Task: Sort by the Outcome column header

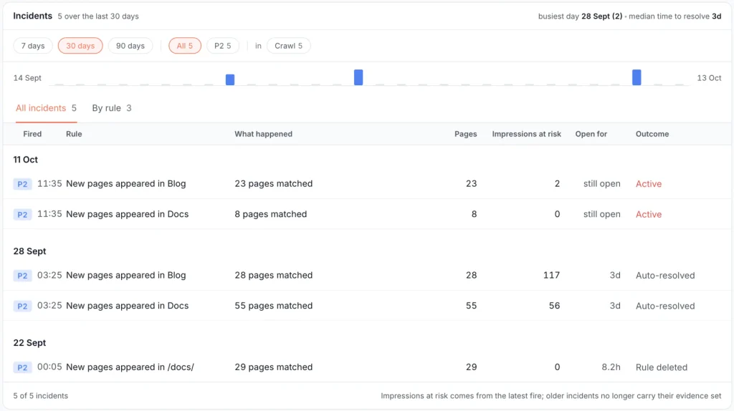Action: (x=652, y=134)
